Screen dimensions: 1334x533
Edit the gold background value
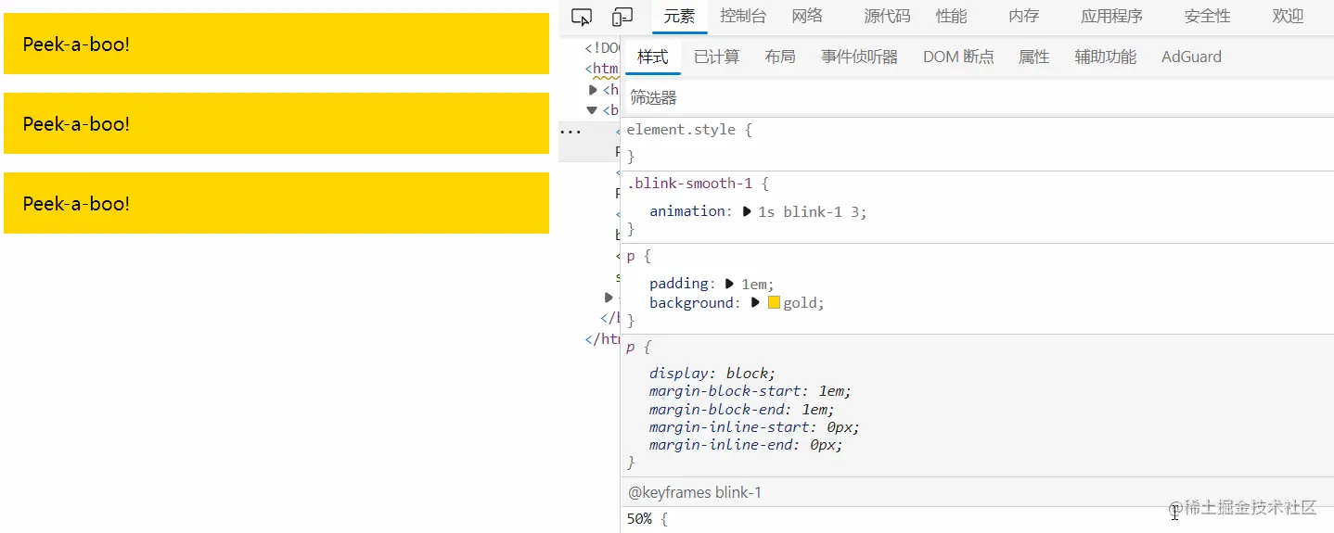(801, 302)
